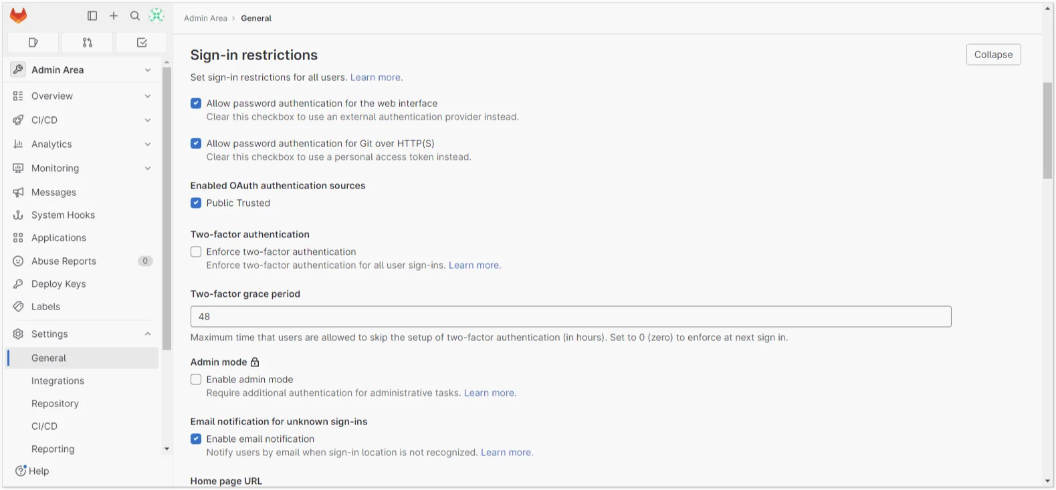Viewport: 1056px width, 490px height.
Task: Open the user avatar menu
Action: click(x=156, y=16)
